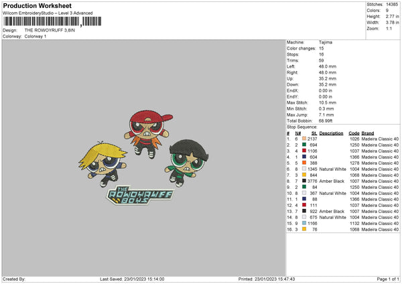This screenshot has width=402, height=284.
Task: Click the white swatch beside 1345 stitches
Action: click(304, 169)
